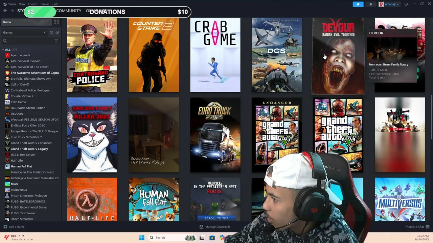Open the Help menu
Image resolution: width=433 pixels, height=243 pixels.
55,4
